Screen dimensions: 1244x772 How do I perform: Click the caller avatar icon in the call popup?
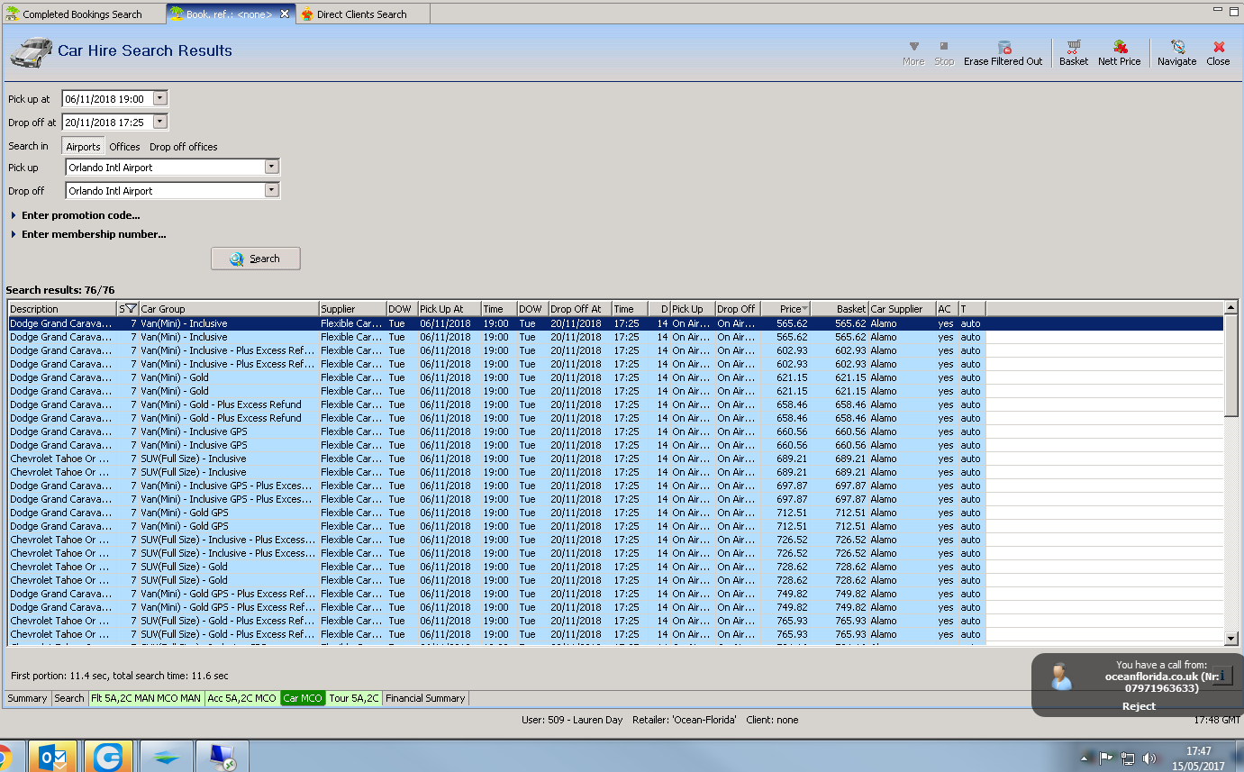coord(1062,677)
